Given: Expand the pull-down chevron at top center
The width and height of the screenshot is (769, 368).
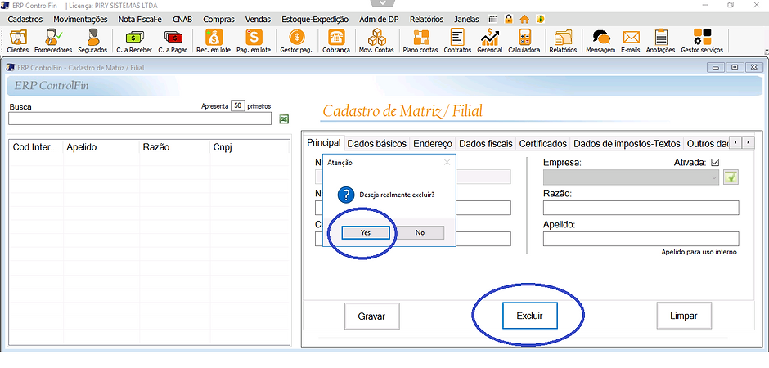Looking at the screenshot, I should point(383,3).
